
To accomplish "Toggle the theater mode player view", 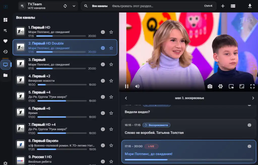I will (x=242, y=86).
